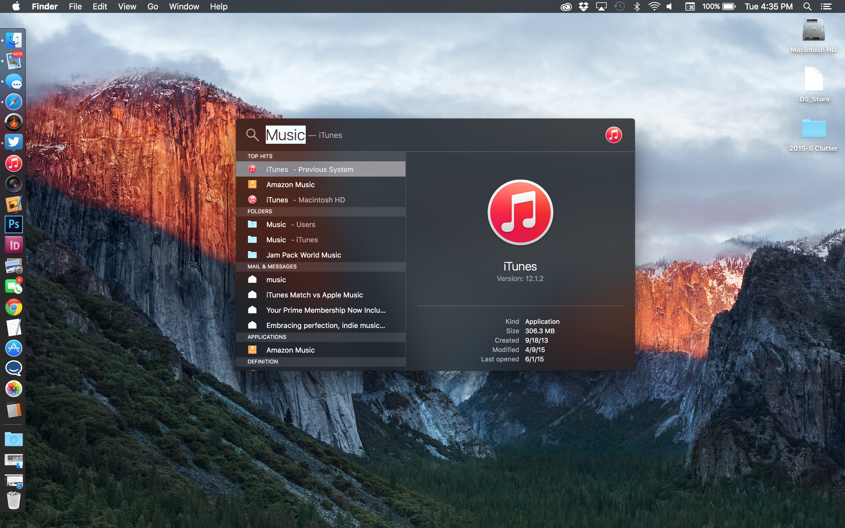This screenshot has width=845, height=528.
Task: Open Creative Cloud menu bar icon
Action: [x=566, y=7]
